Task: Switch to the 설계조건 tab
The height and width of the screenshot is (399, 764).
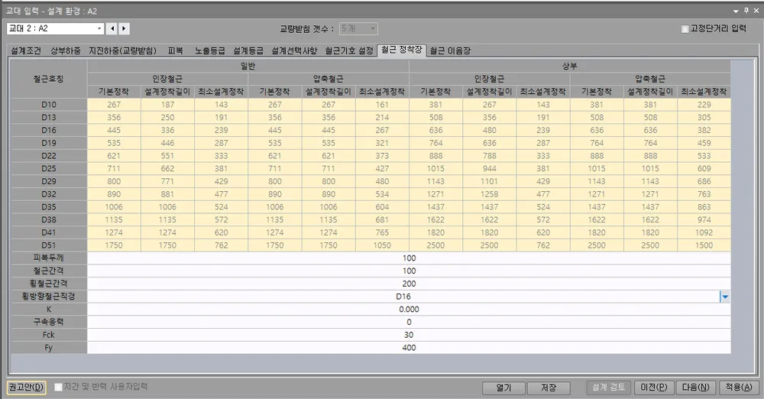Action: click(26, 50)
